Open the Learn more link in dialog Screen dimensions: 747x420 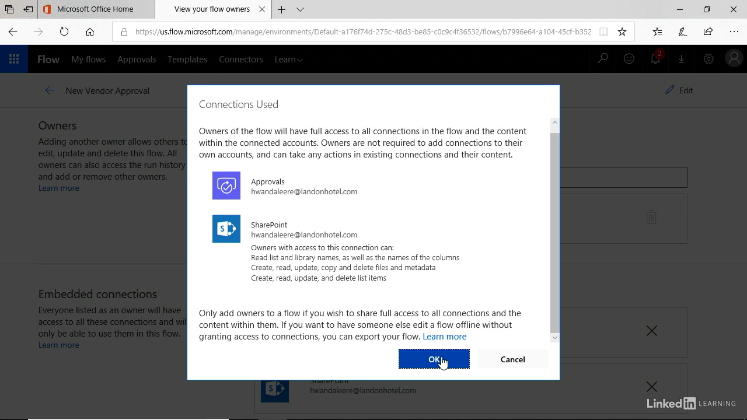pyautogui.click(x=445, y=337)
